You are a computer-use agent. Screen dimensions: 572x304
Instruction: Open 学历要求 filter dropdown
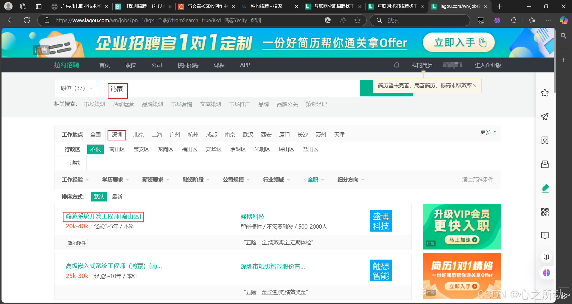(116, 180)
